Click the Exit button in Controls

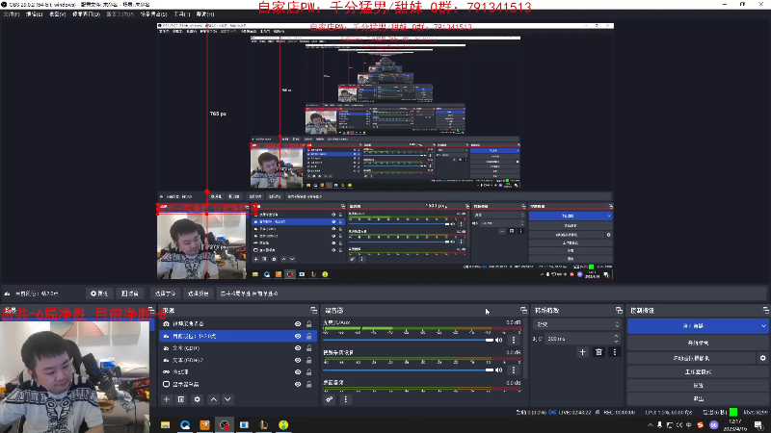coord(698,398)
